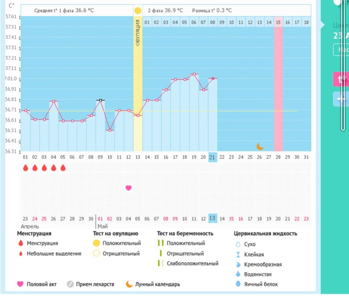Image resolution: width=349 pixels, height=298 pixels.
Task: Click the pink heart intercourse marker
Action: [128, 188]
